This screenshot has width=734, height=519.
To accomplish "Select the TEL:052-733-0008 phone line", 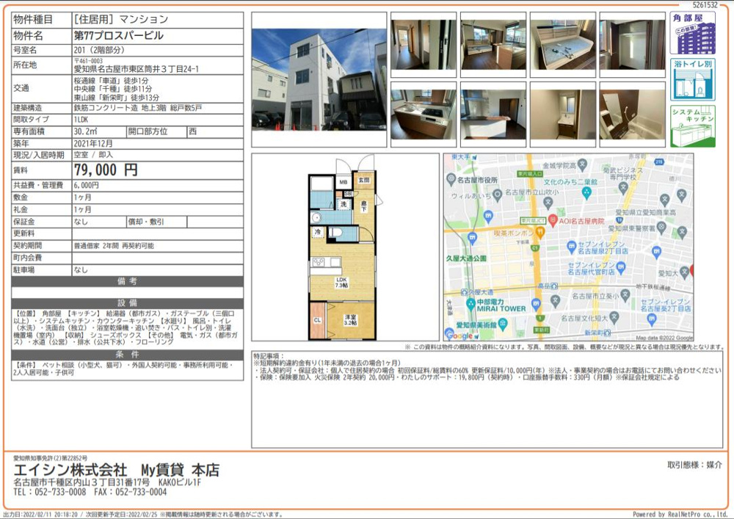I will 50,492.
